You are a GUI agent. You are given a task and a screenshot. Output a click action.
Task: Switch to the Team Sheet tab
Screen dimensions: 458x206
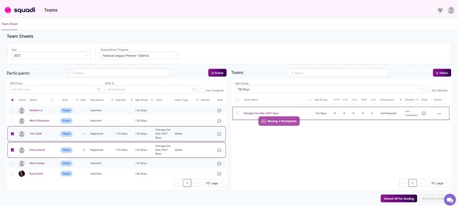tap(10, 24)
